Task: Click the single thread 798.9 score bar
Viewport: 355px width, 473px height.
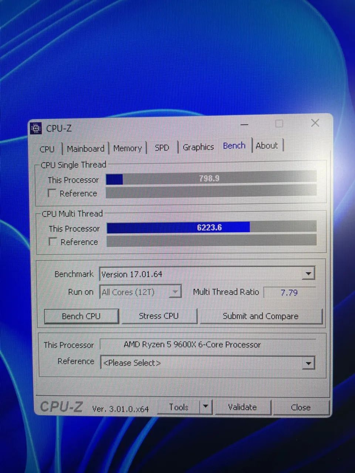Action: (211, 178)
